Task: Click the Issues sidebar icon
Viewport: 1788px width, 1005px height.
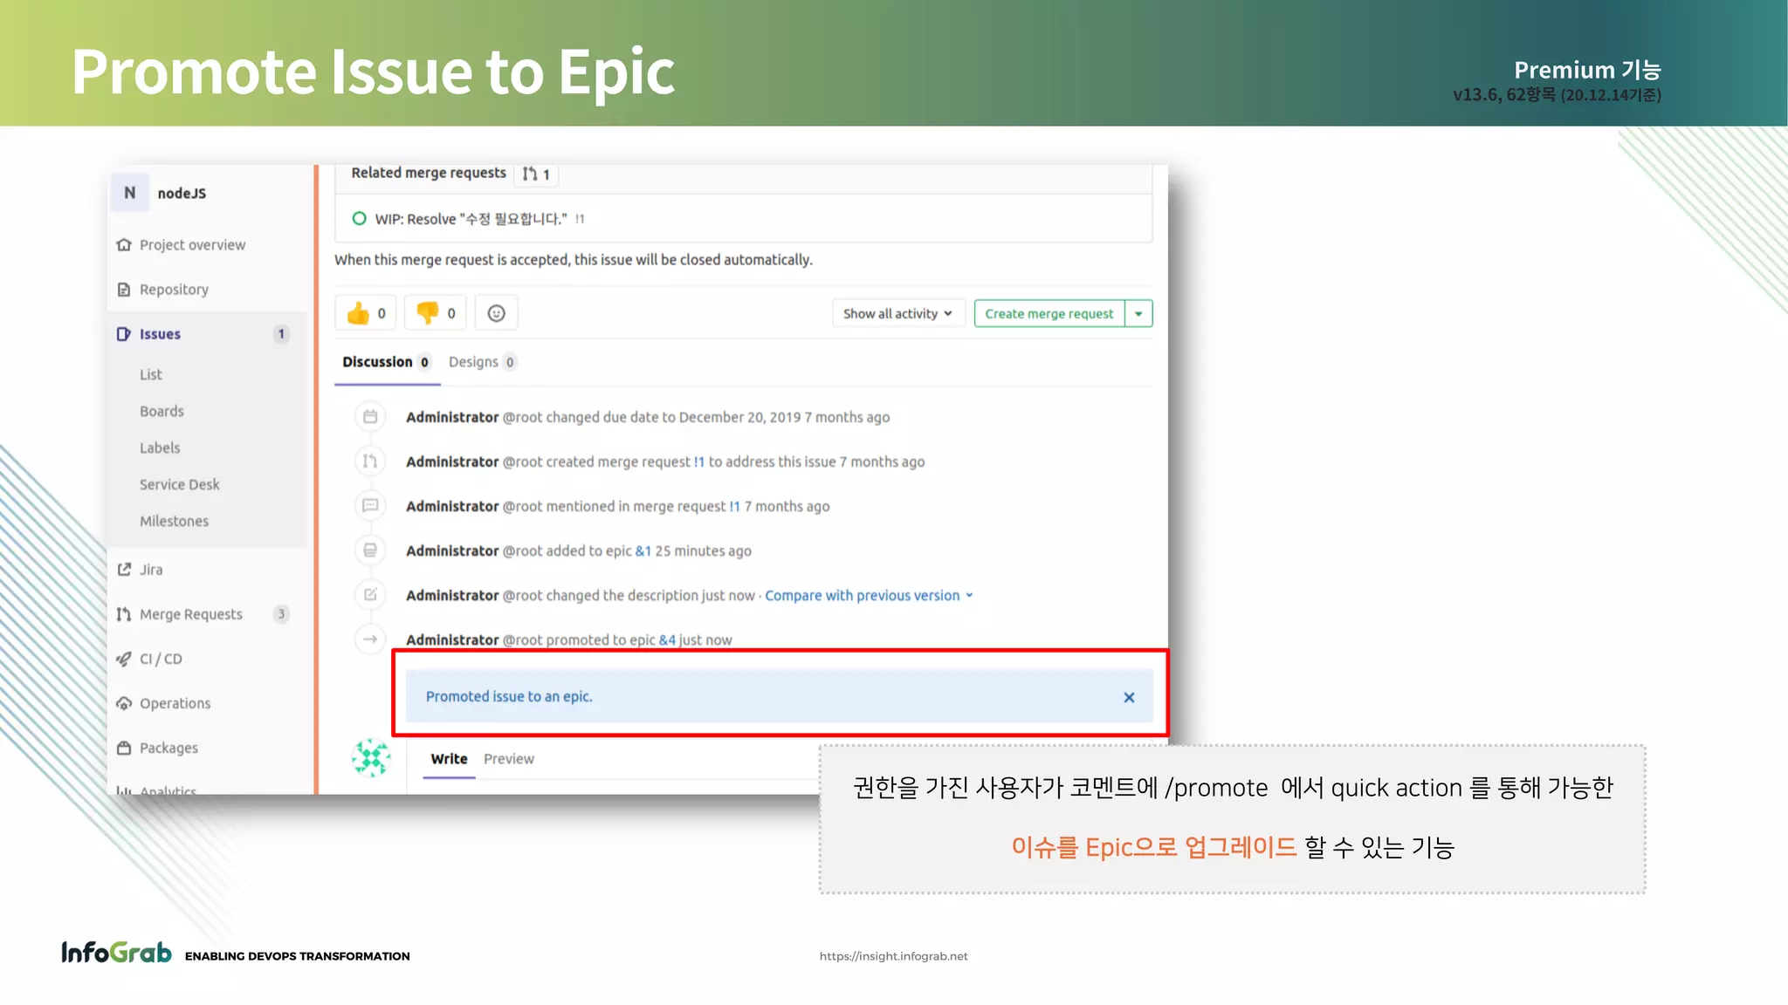Action: (x=124, y=334)
